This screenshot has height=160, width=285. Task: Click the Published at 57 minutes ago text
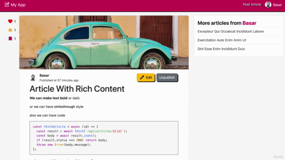(59, 80)
